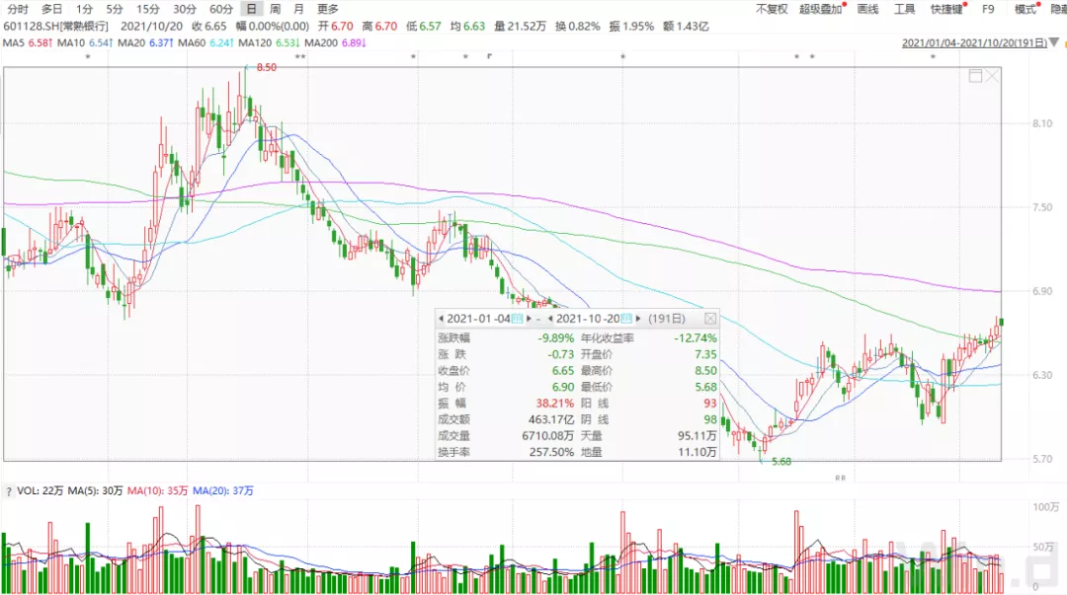This screenshot has height=595, width=1067.
Task: Close the interval statistics popup
Action: tap(709, 319)
